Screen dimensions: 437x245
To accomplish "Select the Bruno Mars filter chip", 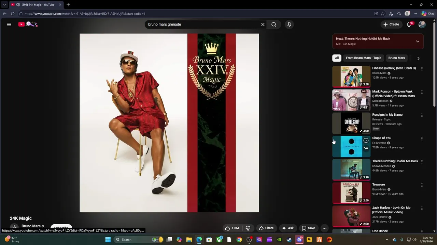I will click(396, 58).
